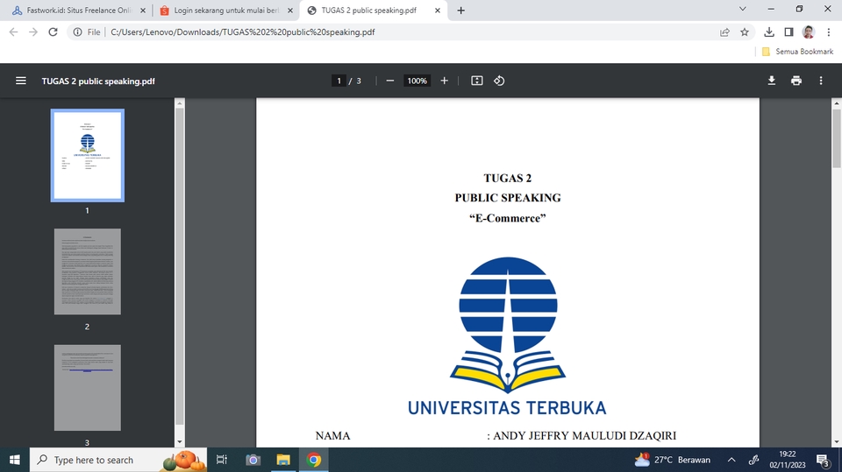Print the PDF document
The width and height of the screenshot is (842, 472).
pos(796,81)
